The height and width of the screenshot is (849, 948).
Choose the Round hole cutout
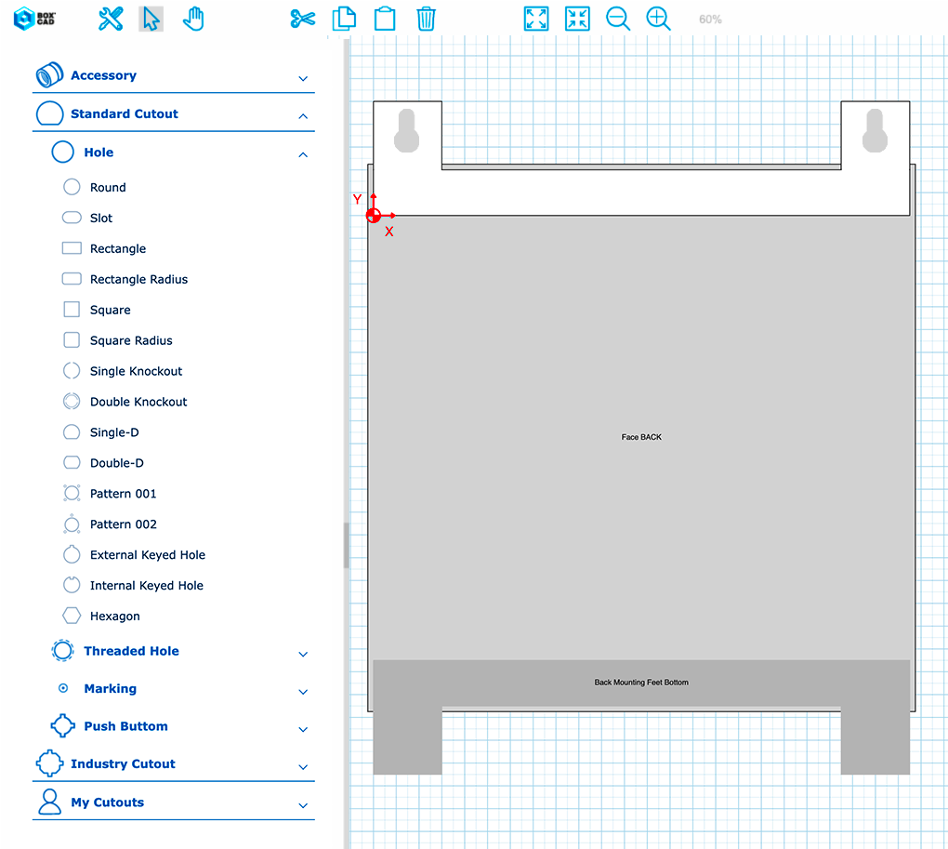click(x=107, y=188)
